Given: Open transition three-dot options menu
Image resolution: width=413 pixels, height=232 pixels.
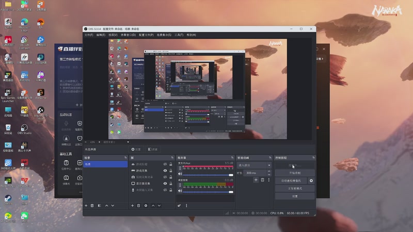Looking at the screenshot, I should pos(268,180).
